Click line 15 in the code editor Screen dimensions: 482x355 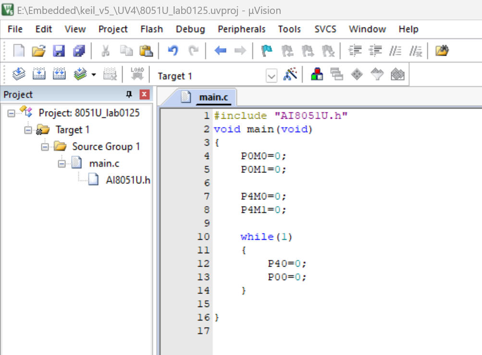coord(338,304)
